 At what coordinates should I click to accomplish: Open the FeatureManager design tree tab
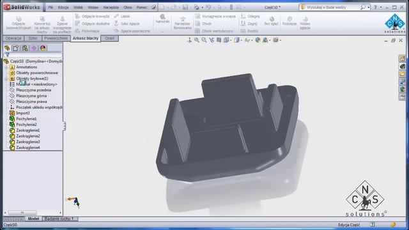pyautogui.click(x=7, y=48)
